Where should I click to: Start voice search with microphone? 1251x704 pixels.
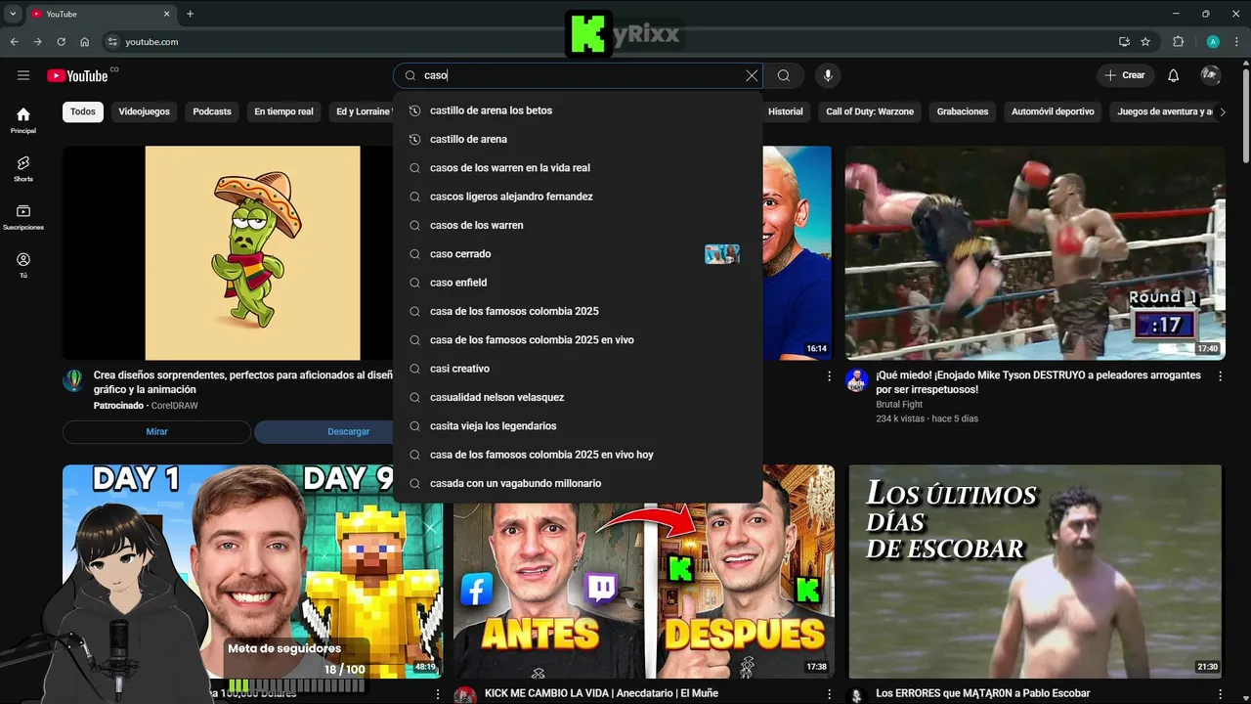coord(828,75)
